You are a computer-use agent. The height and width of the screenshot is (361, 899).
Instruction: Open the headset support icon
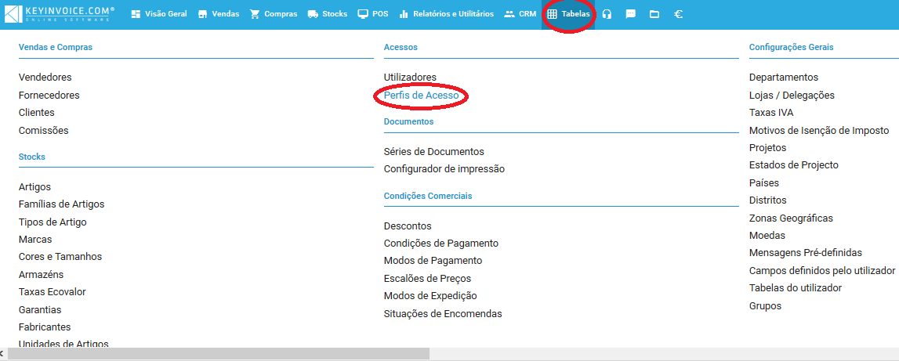(x=607, y=14)
